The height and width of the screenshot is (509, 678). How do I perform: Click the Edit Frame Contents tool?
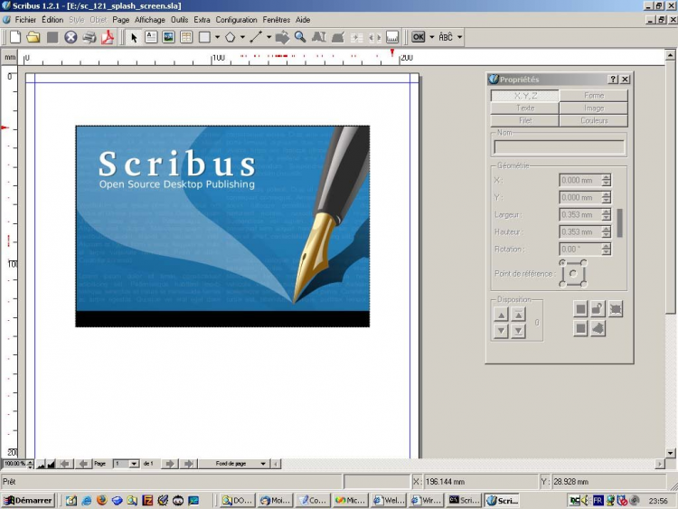tap(319, 37)
